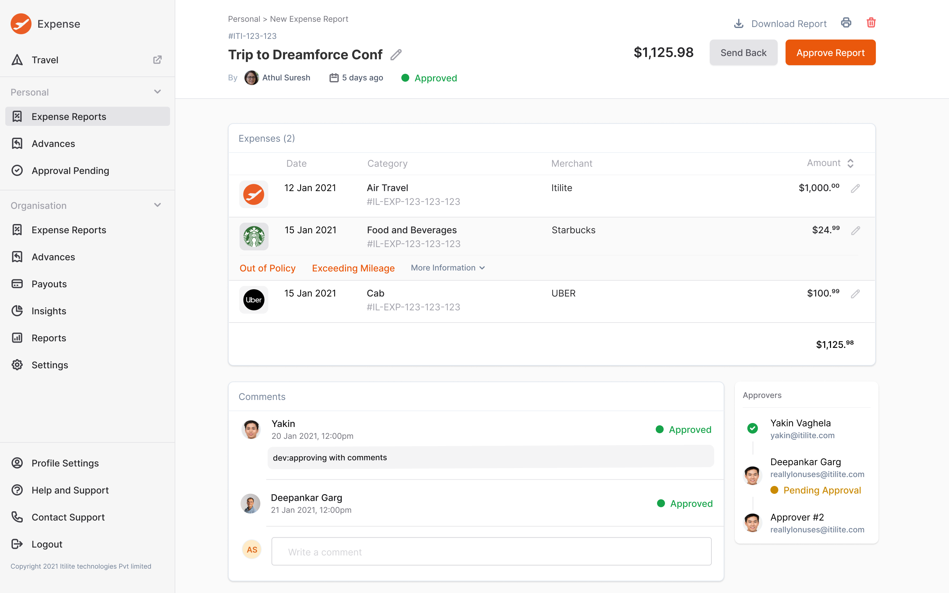Viewport: 949px width, 593px height.
Task: Click the Send Back button
Action: [x=743, y=53]
